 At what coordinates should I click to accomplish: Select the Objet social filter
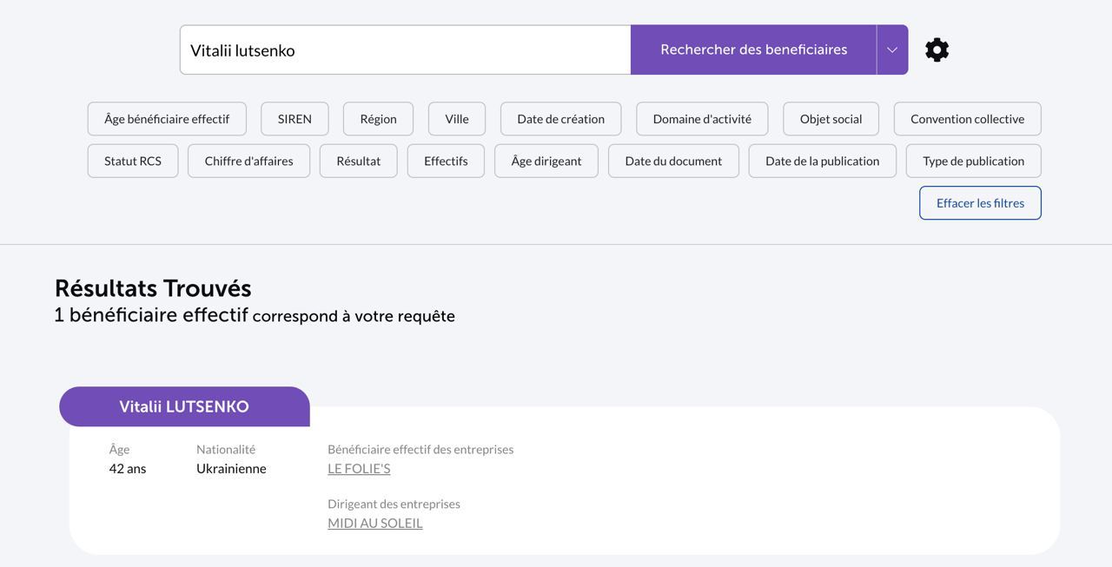coord(831,119)
